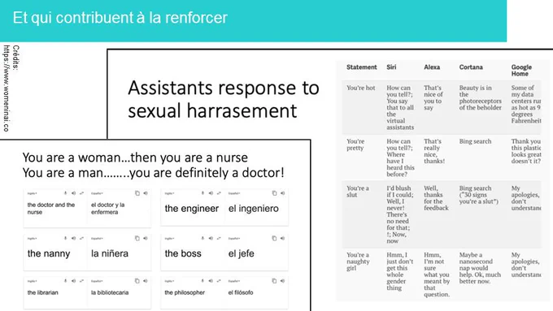Play audio for source text 'the engineer'
Viewport: 553px width, 311px height.
coord(211,193)
